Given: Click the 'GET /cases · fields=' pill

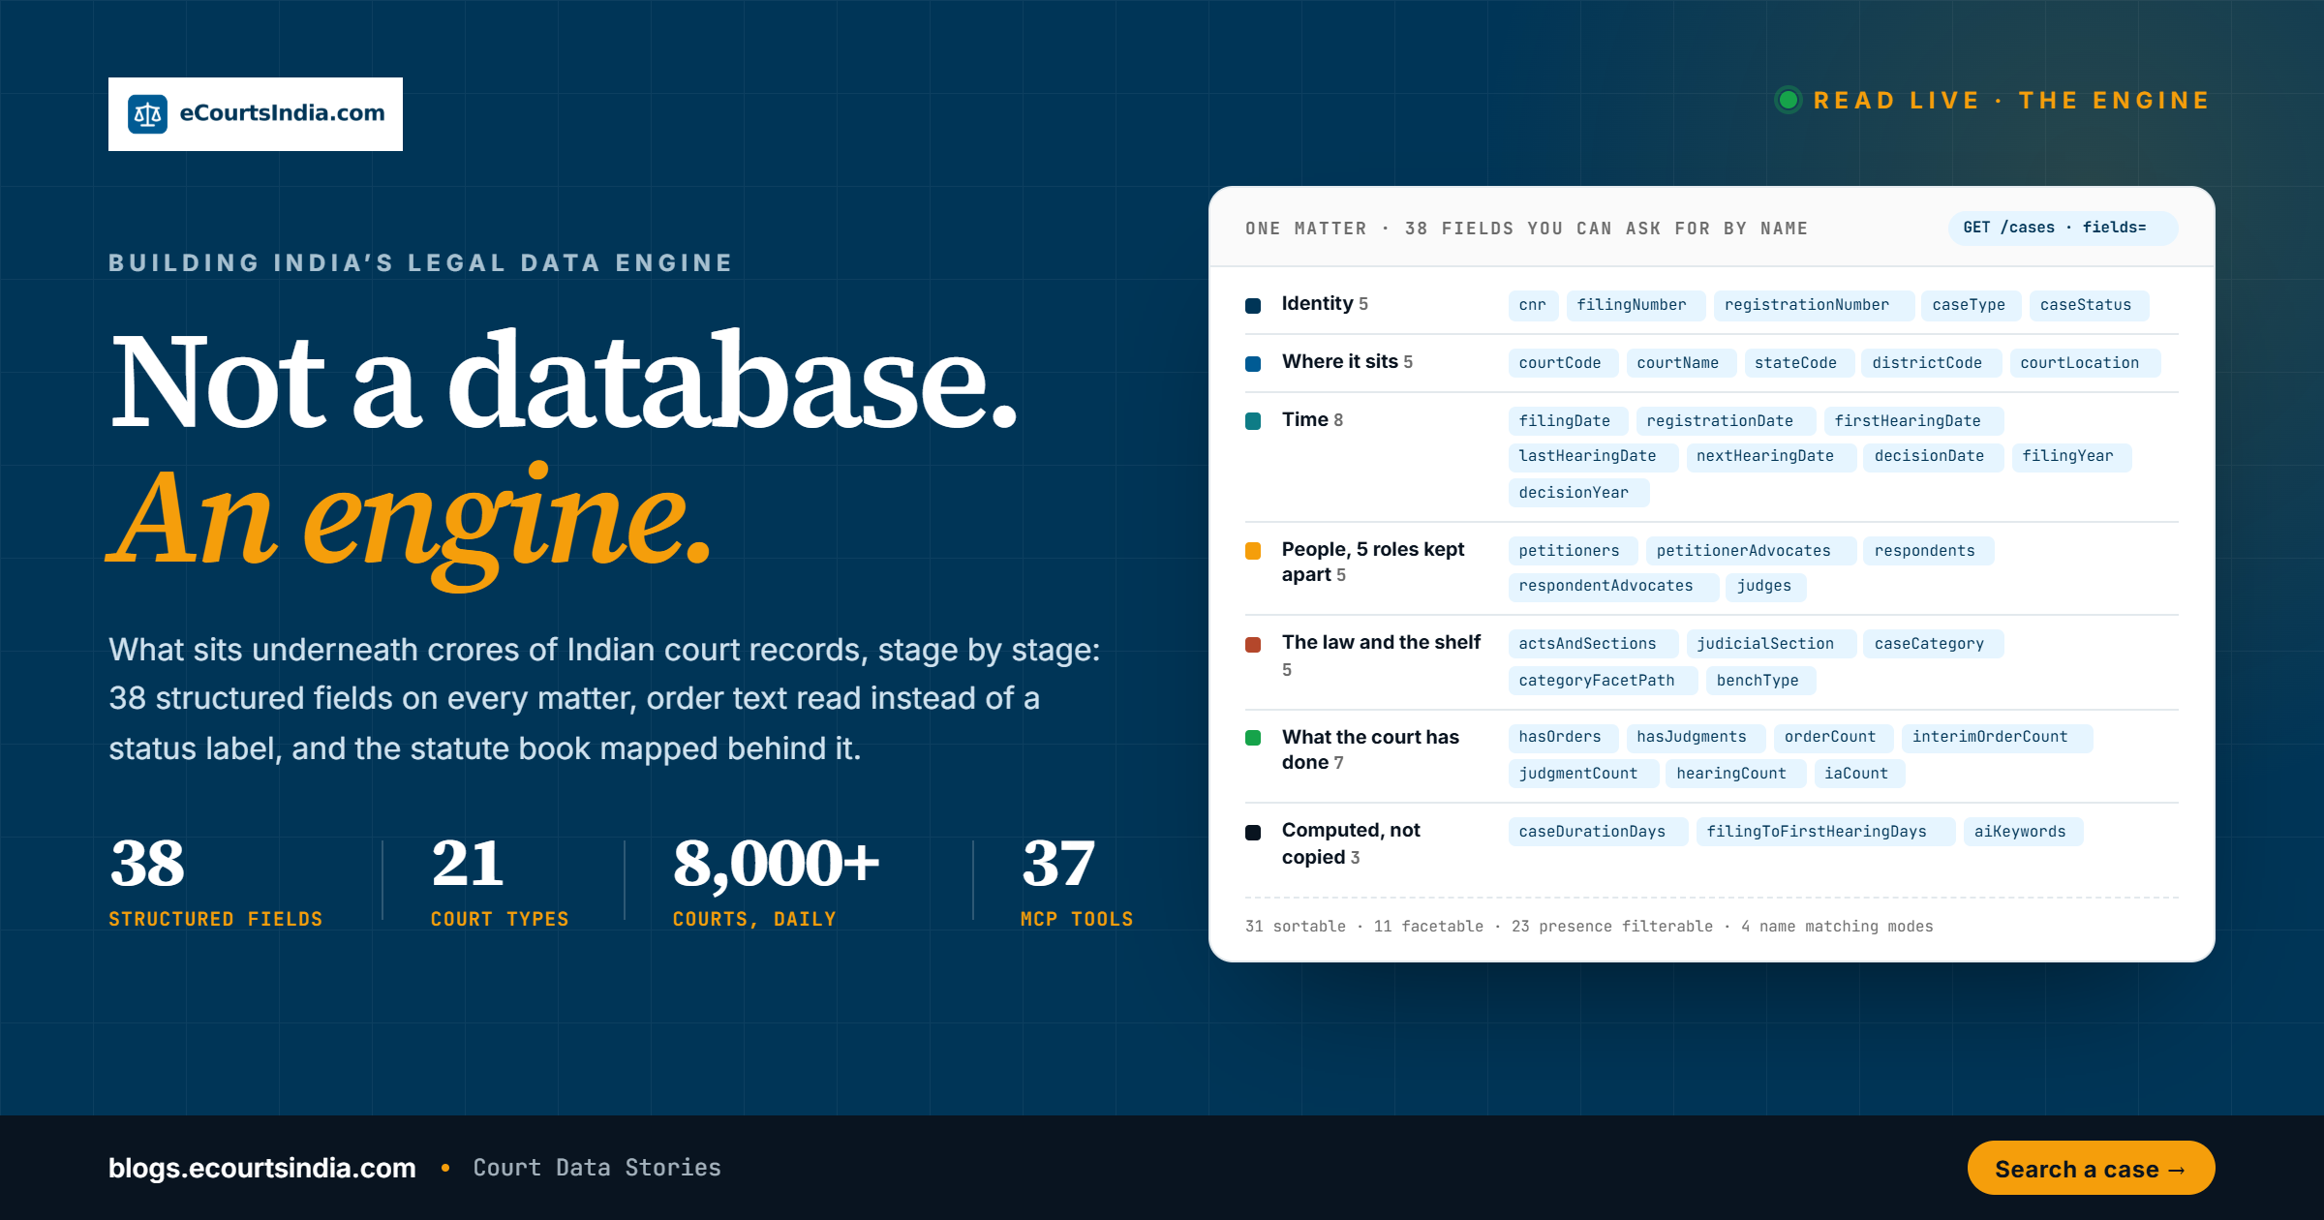Looking at the screenshot, I should click(x=2063, y=228).
